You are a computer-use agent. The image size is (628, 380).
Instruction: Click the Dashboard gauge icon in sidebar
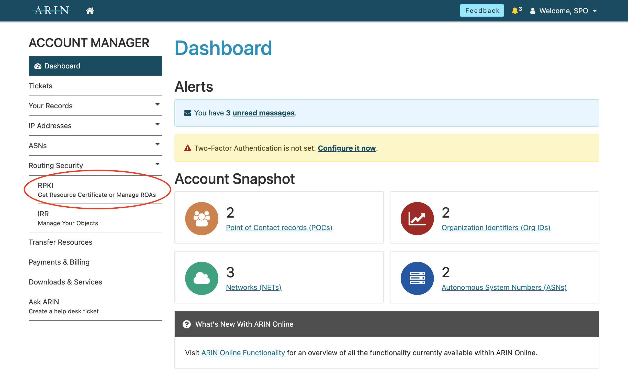click(x=38, y=66)
